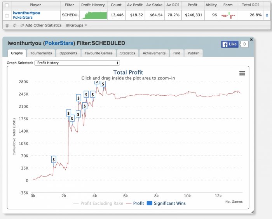Tick the select-all checkbox in the table header

(7, 5)
